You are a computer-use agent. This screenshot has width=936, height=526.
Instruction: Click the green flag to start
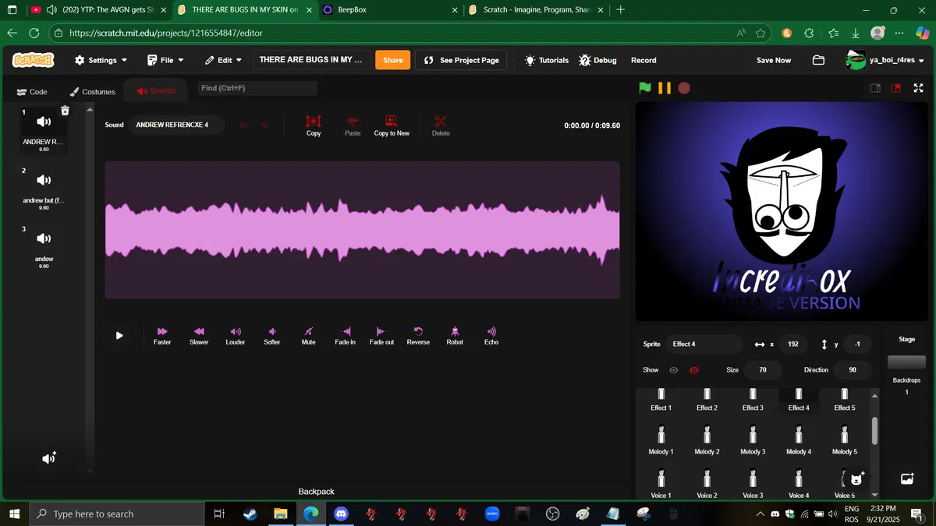point(645,88)
